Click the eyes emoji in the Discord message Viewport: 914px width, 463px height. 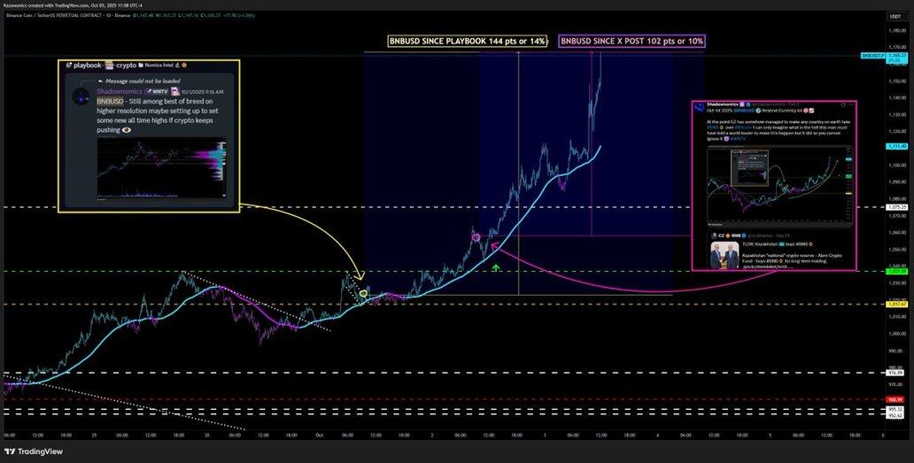tap(127, 129)
